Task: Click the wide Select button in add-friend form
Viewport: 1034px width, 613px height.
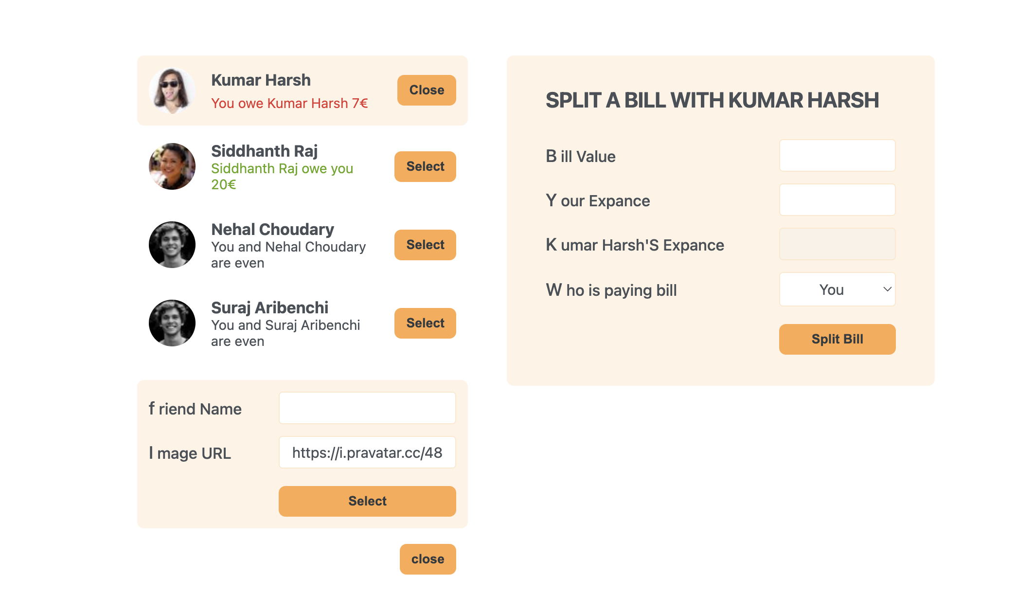Action: click(x=367, y=501)
